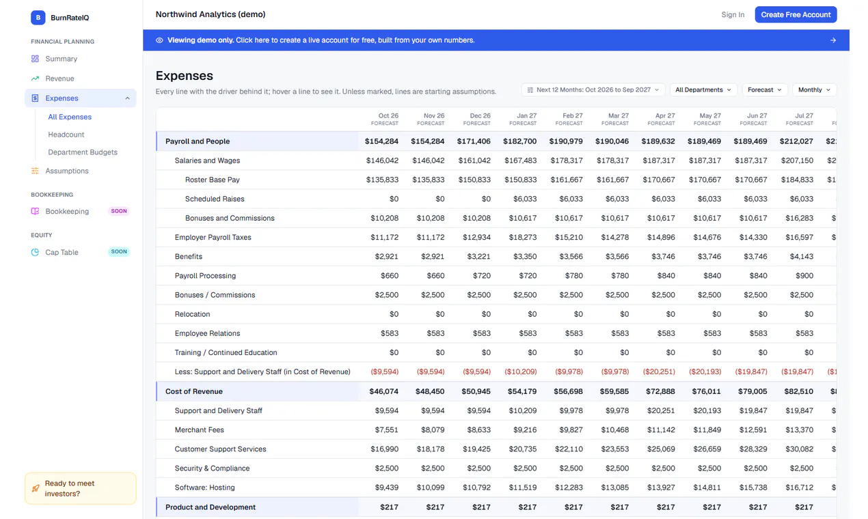Click the Cap Table pie chart icon

coord(36,252)
